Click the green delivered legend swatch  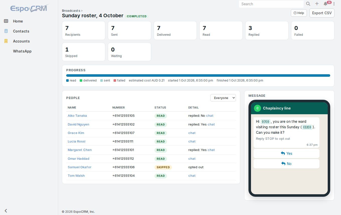point(81,80)
